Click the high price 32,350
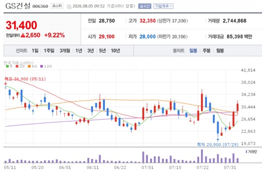 147,21
